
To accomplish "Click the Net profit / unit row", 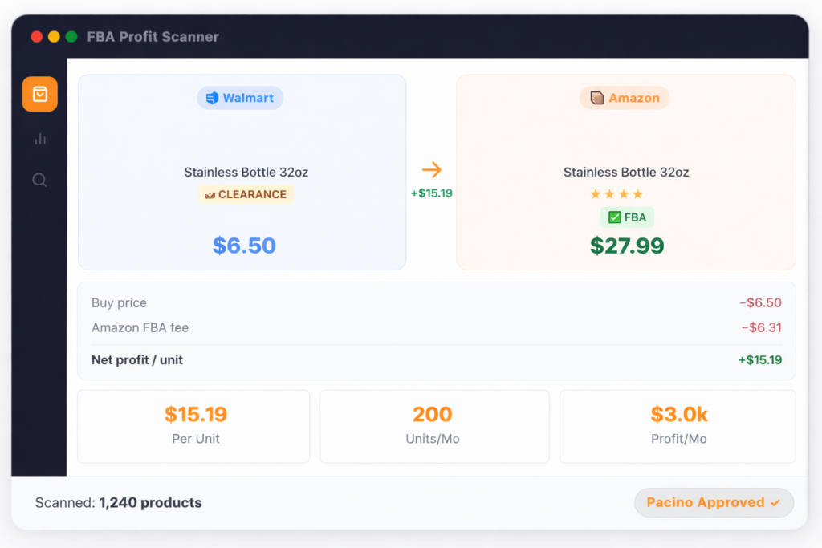I will tap(436, 360).
